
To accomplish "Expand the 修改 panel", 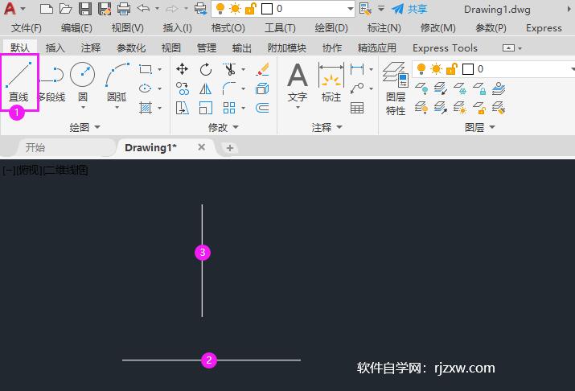I will 223,127.
